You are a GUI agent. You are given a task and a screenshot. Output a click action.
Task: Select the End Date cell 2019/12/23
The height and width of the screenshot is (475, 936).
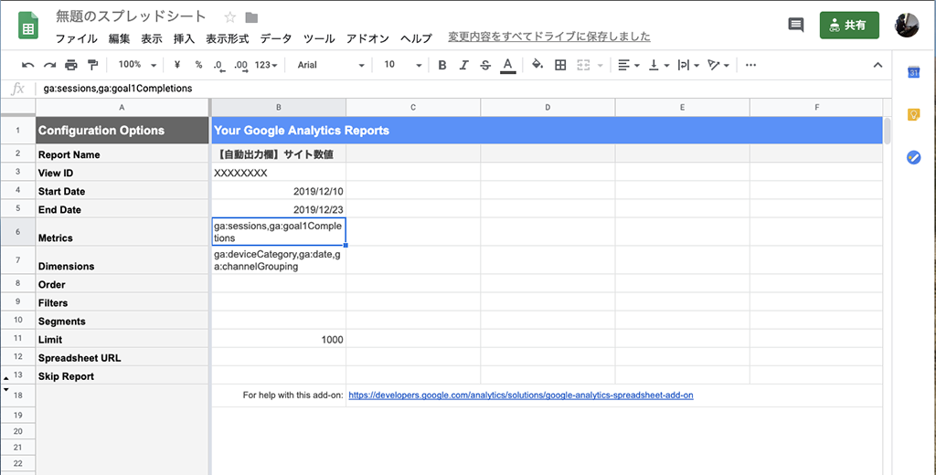[279, 209]
